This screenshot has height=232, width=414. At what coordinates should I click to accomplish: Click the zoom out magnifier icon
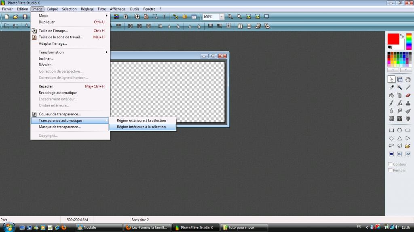pos(239,17)
